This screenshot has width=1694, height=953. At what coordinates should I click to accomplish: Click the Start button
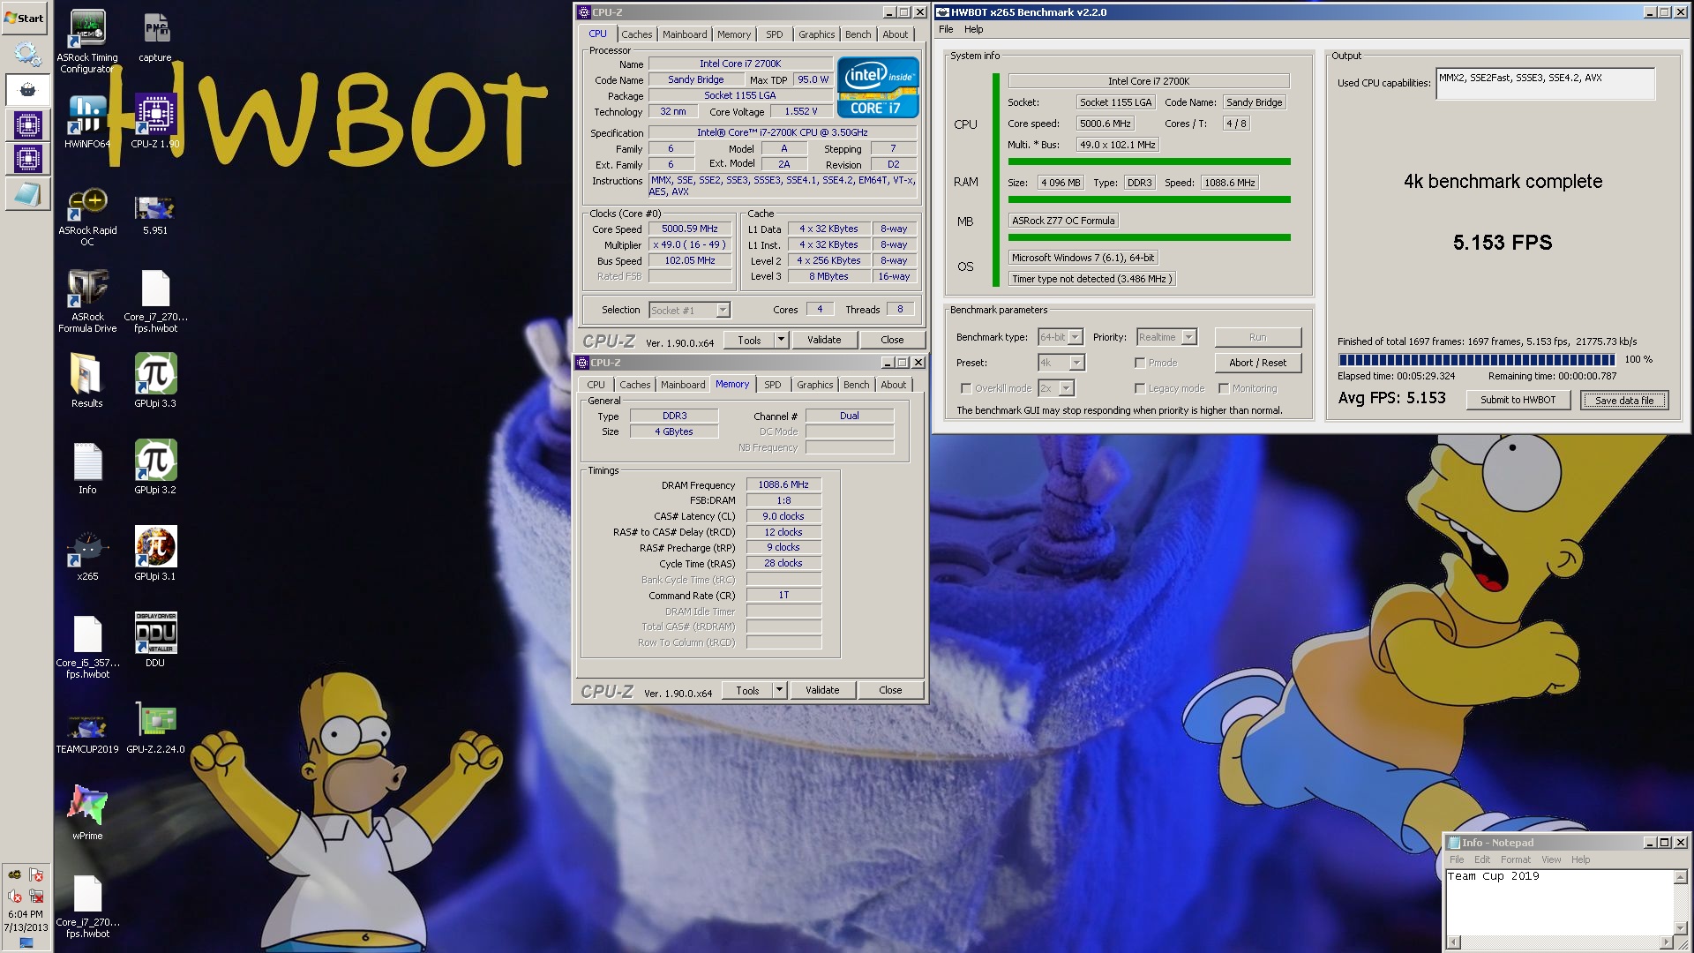click(25, 18)
